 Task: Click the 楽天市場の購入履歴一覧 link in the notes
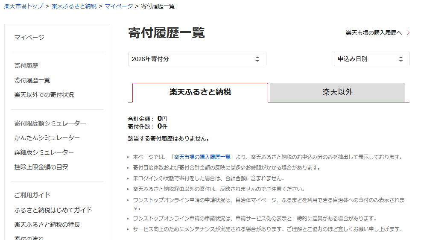coord(202,157)
